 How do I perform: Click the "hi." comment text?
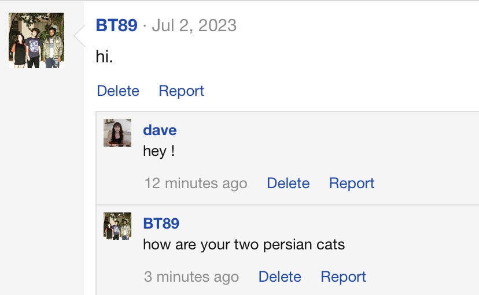[x=104, y=58]
